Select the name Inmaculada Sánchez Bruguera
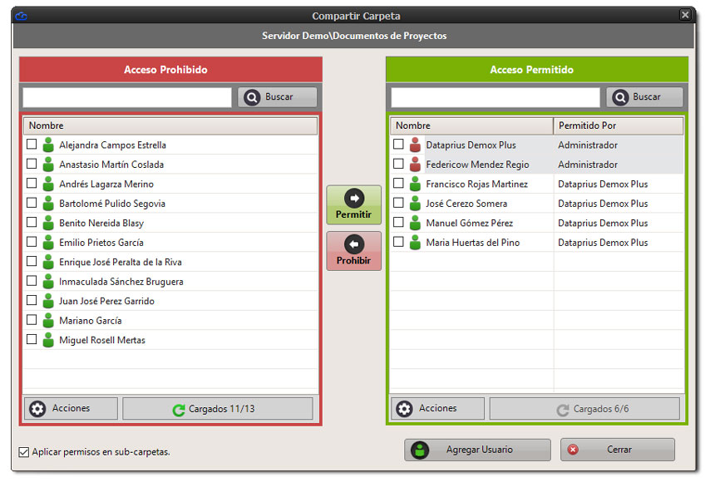Screen dimensions: 715x487 point(121,282)
